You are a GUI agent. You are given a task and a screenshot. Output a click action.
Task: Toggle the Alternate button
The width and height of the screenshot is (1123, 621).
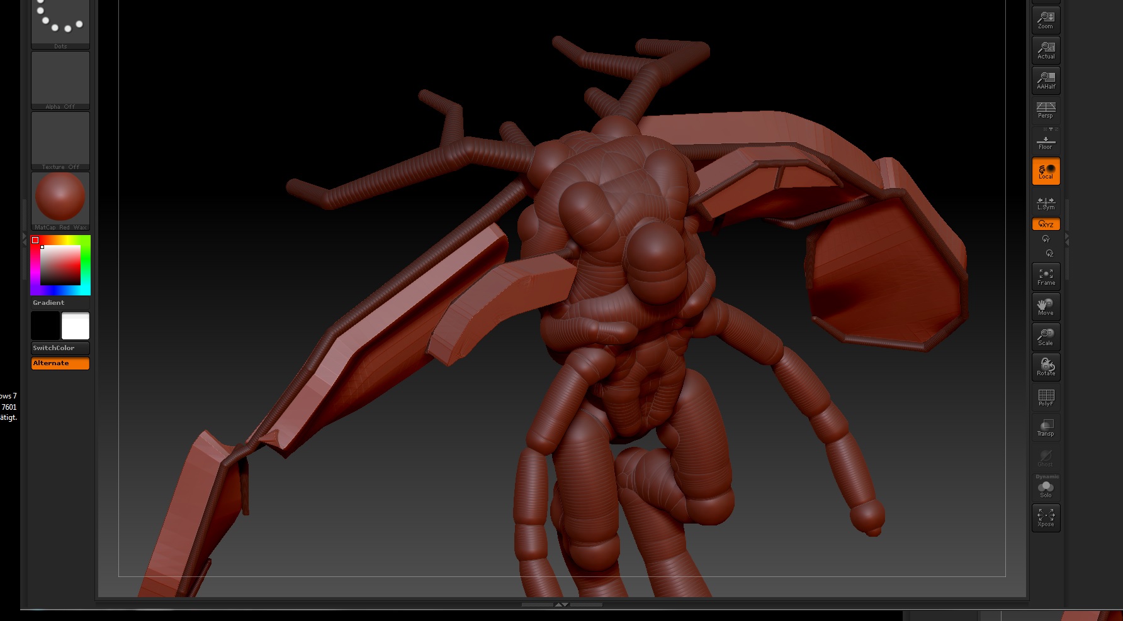pyautogui.click(x=60, y=363)
